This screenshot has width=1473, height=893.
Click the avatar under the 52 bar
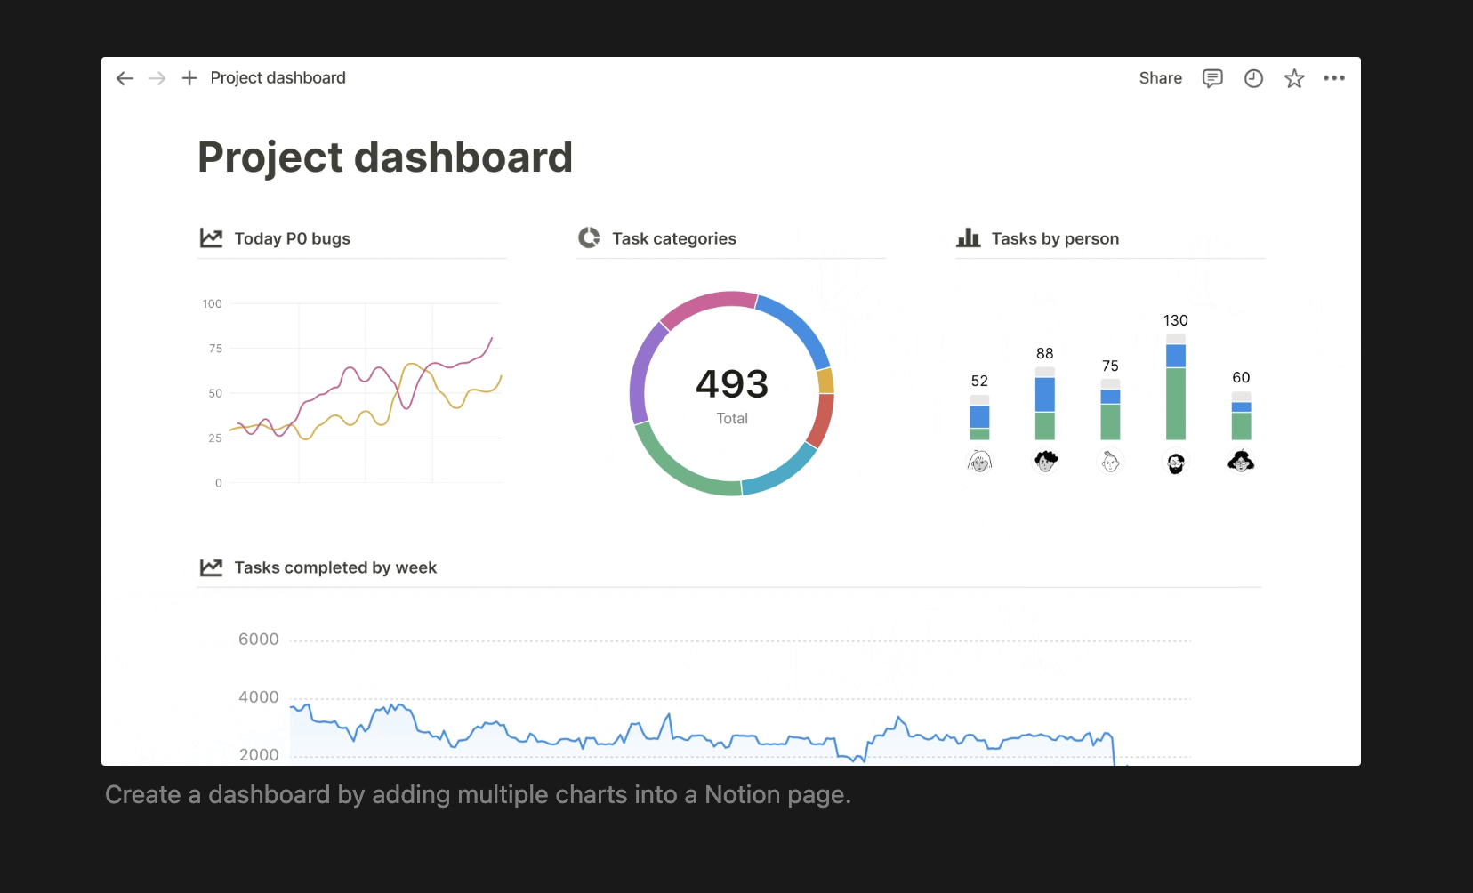click(979, 462)
